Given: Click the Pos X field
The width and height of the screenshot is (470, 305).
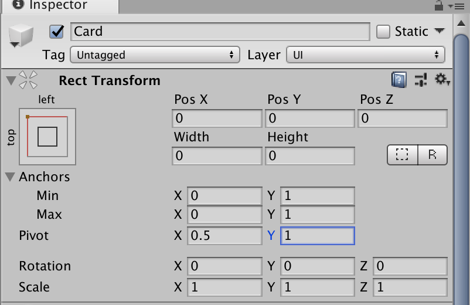Looking at the screenshot, I should pyautogui.click(x=217, y=118).
